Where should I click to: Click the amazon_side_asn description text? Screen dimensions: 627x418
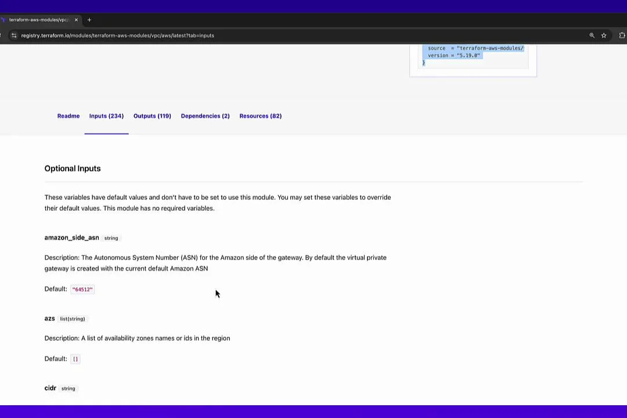point(215,263)
